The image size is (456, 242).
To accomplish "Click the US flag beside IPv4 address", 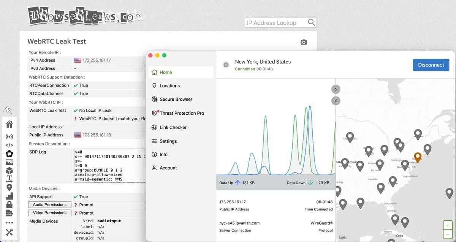I will tap(78, 60).
